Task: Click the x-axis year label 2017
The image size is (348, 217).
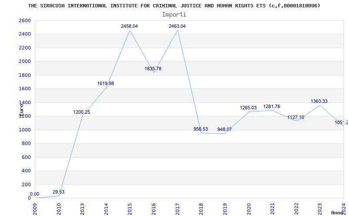Action: point(177,209)
